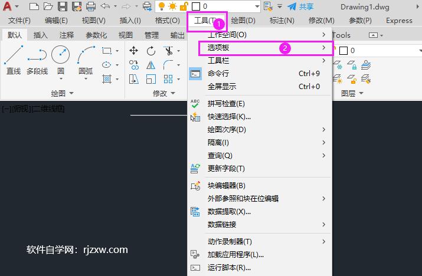Switch to the Annotate (注释) ribbon tab
The height and width of the screenshot is (276, 422).
67,35
